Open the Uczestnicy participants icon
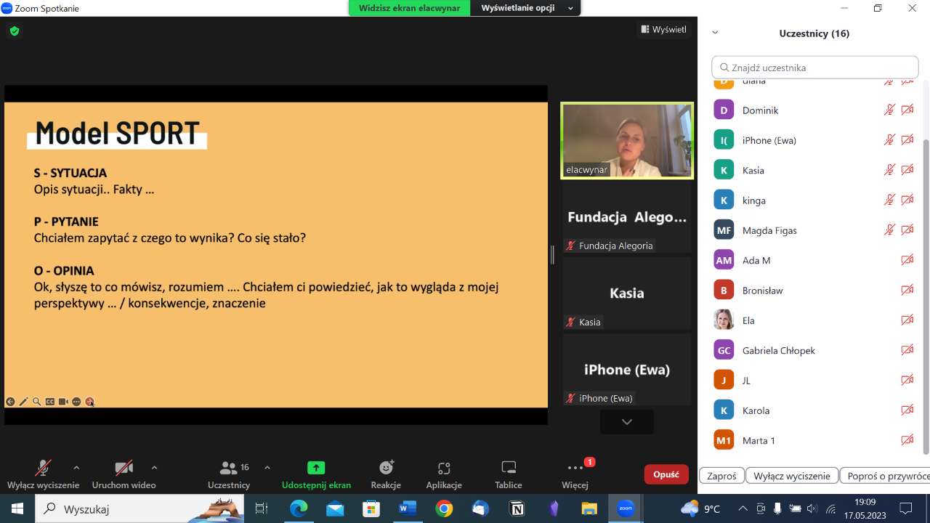The width and height of the screenshot is (930, 523). point(229,468)
